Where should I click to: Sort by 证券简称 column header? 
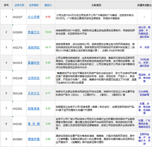pos(34,5)
